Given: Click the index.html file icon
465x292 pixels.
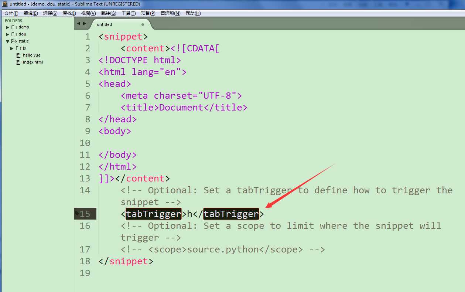Looking at the screenshot, I should (19, 62).
